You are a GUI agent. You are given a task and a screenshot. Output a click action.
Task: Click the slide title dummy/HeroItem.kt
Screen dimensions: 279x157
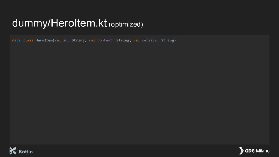pos(59,23)
